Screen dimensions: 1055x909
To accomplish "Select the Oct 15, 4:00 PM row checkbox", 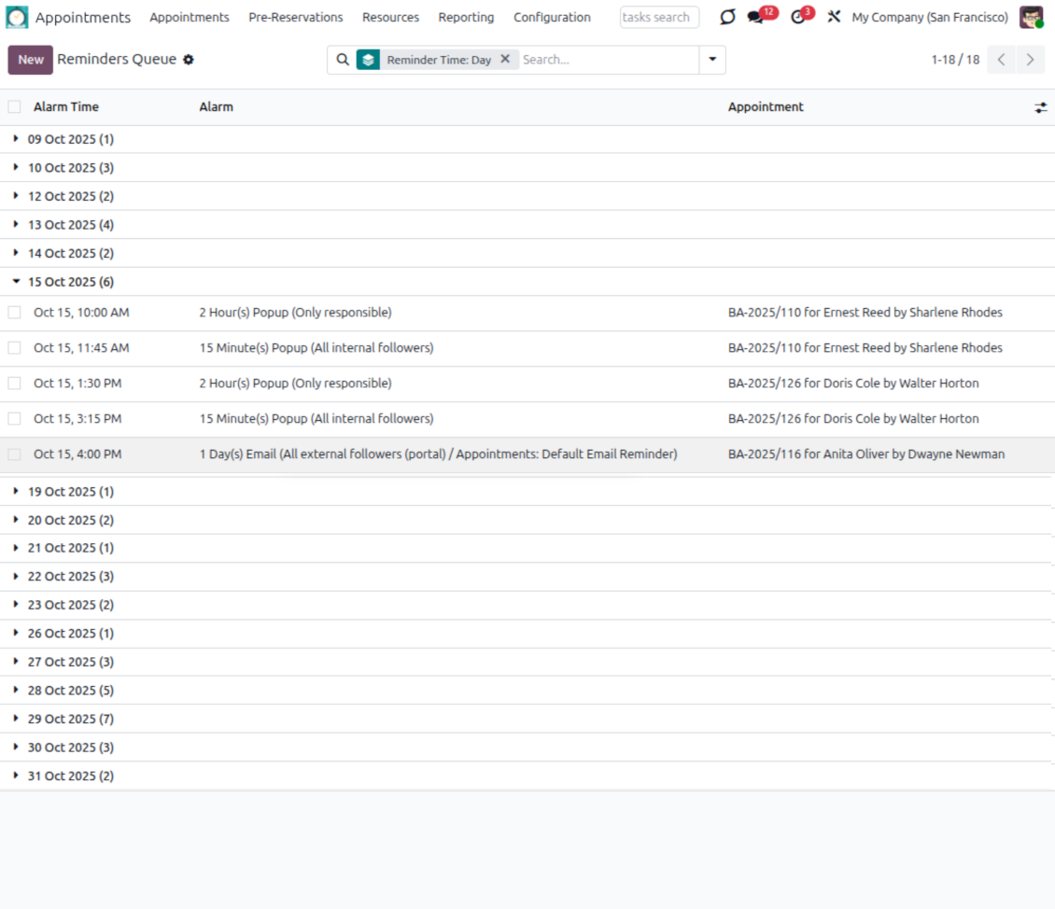I will point(14,454).
